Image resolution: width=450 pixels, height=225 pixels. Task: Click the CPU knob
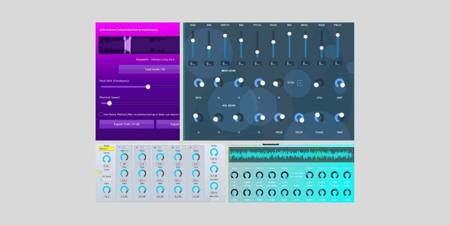(x=319, y=83)
